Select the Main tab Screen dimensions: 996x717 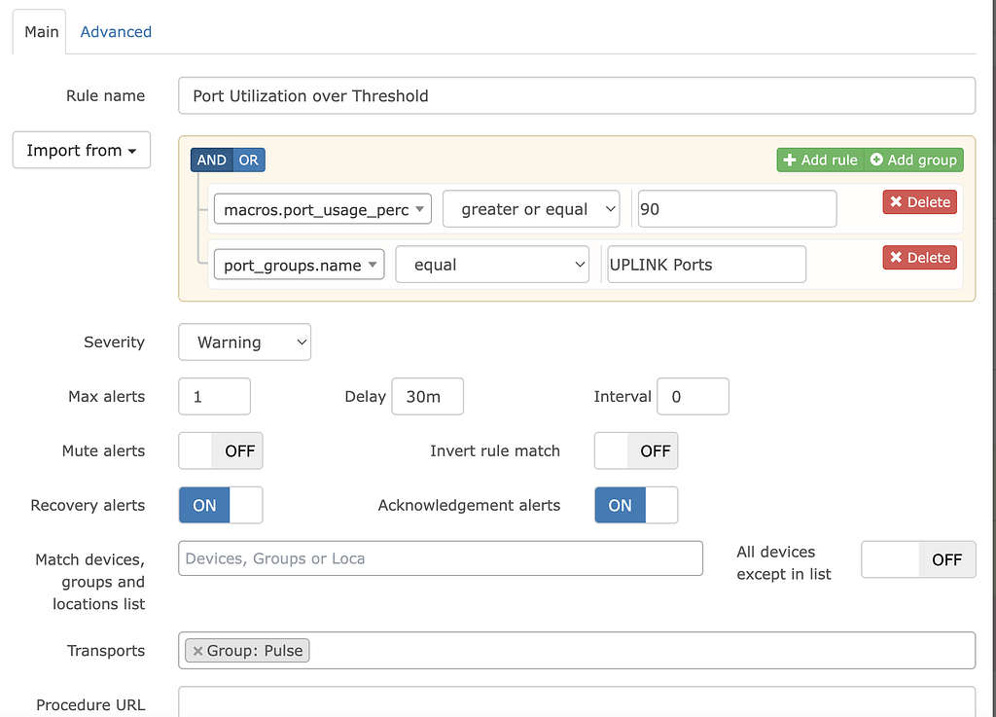[x=39, y=31]
